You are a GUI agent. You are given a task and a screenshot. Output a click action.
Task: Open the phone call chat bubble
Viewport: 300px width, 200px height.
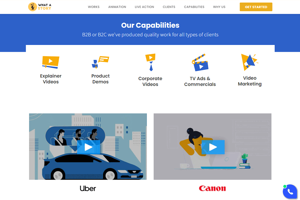tap(290, 191)
